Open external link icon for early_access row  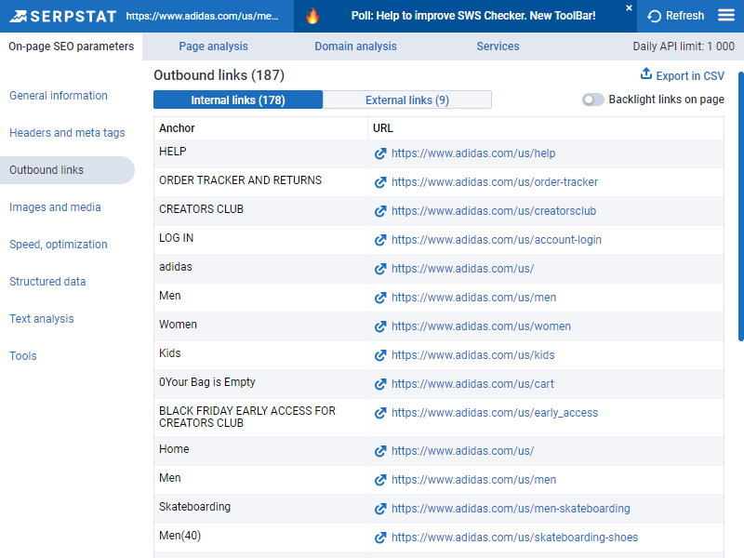pyautogui.click(x=380, y=413)
